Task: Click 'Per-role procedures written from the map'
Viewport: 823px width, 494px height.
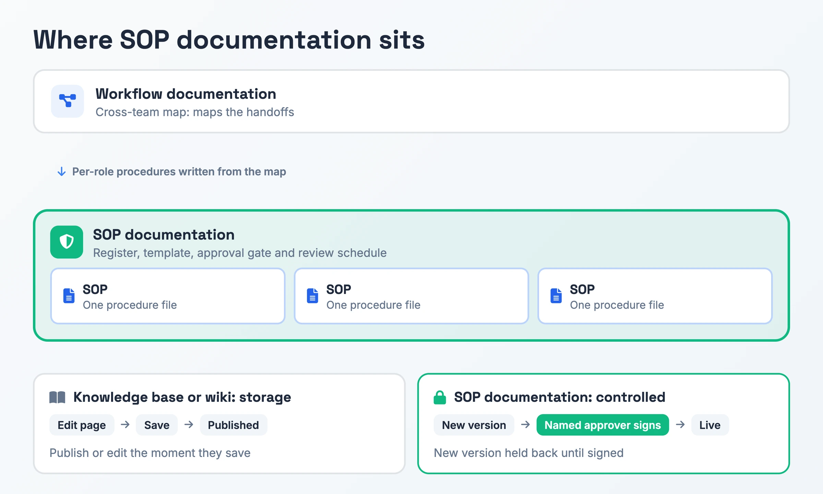Action: [x=179, y=172]
